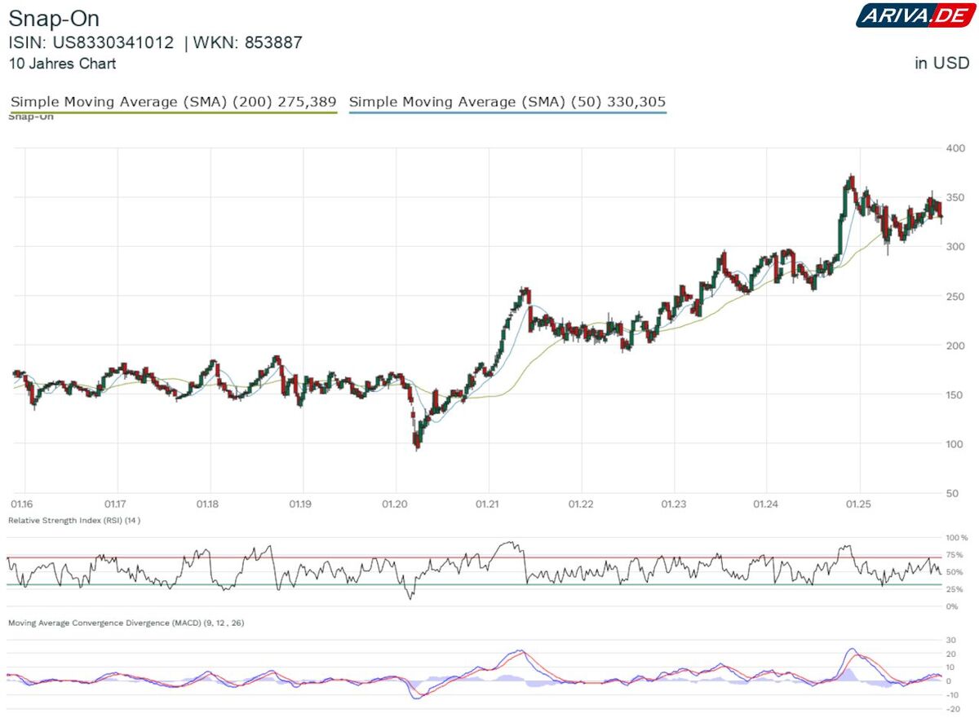
Task: Click the RSI 100 % axis label
Action: (957, 539)
